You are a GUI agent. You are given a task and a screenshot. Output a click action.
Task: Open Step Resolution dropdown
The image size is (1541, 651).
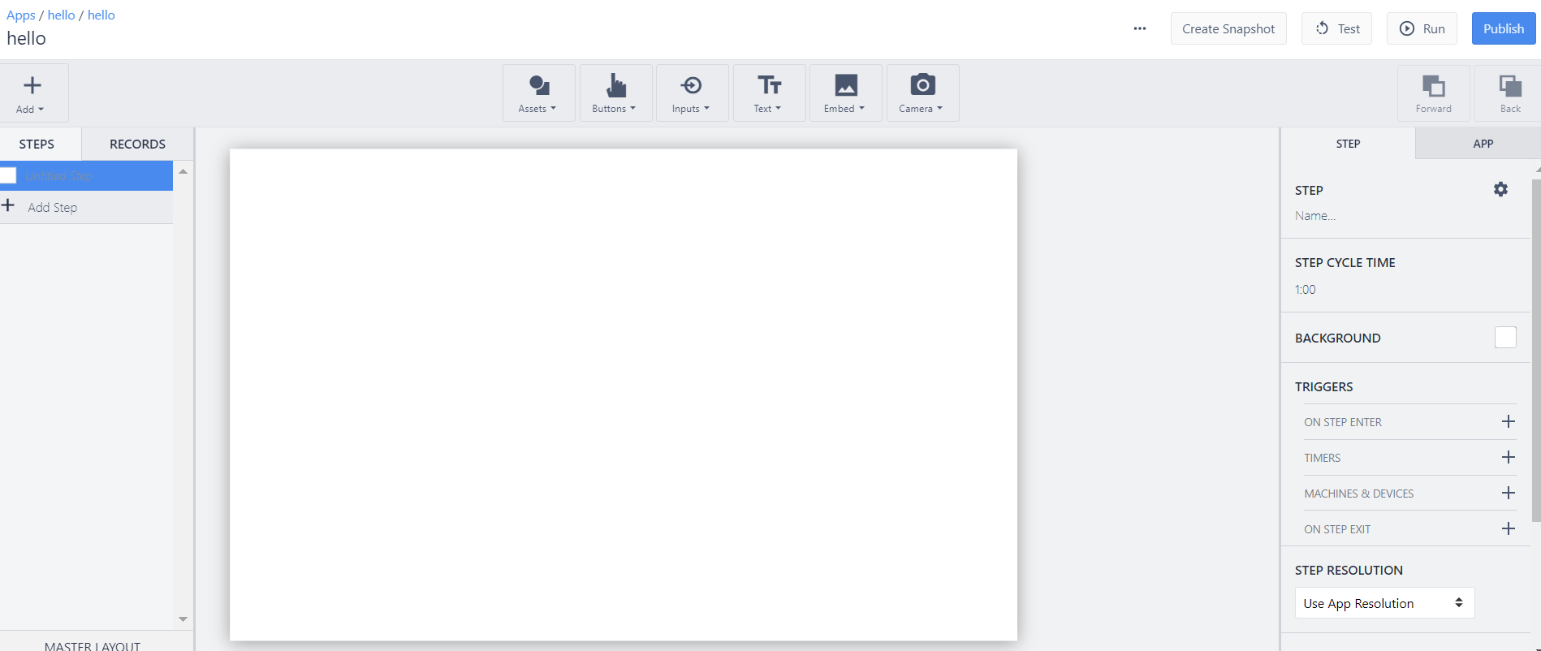coord(1384,603)
